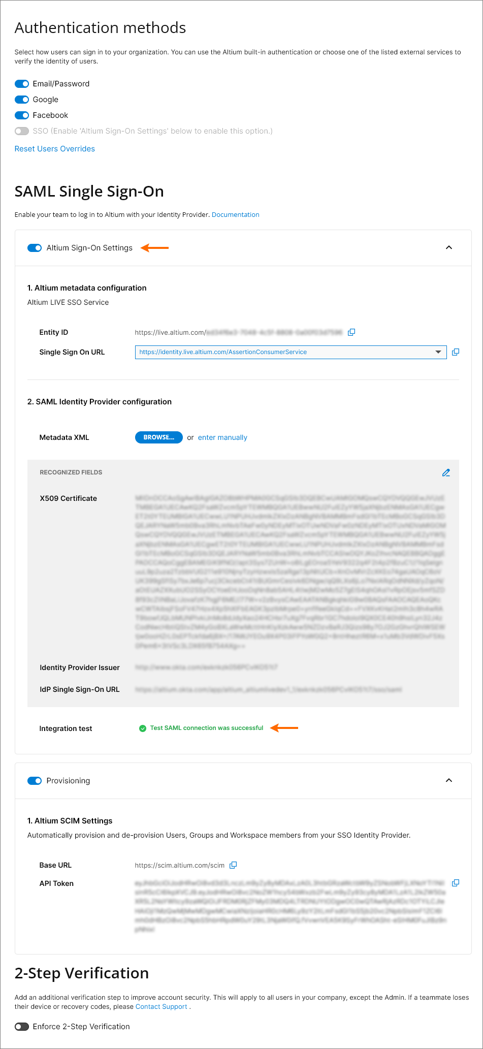Toggle Email/Password authentication
This screenshot has width=483, height=1049.
pyautogui.click(x=22, y=84)
